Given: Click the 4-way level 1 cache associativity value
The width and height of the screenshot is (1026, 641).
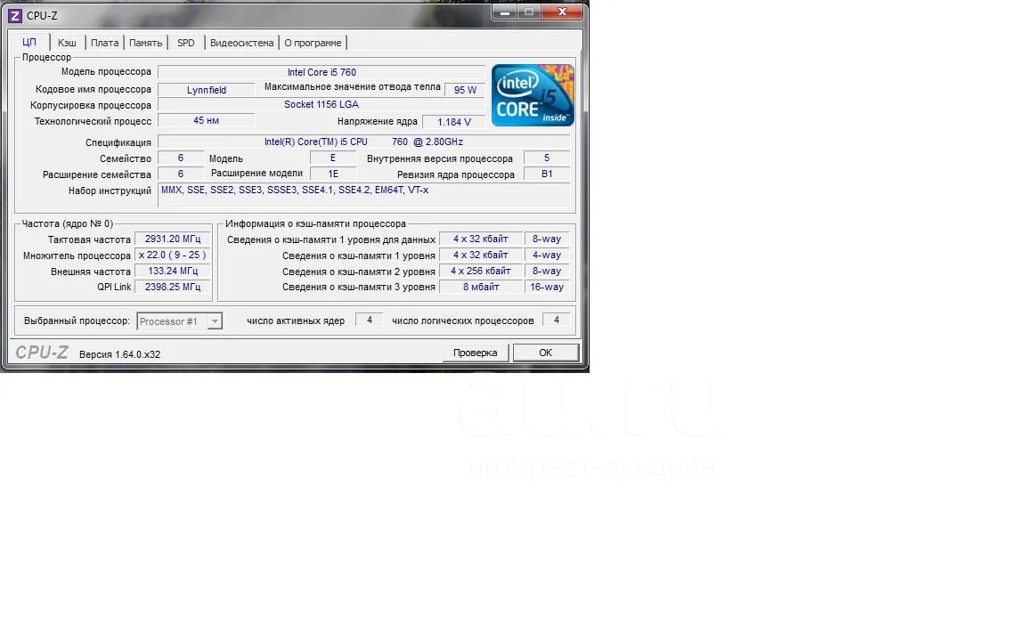Looking at the screenshot, I should [547, 256].
